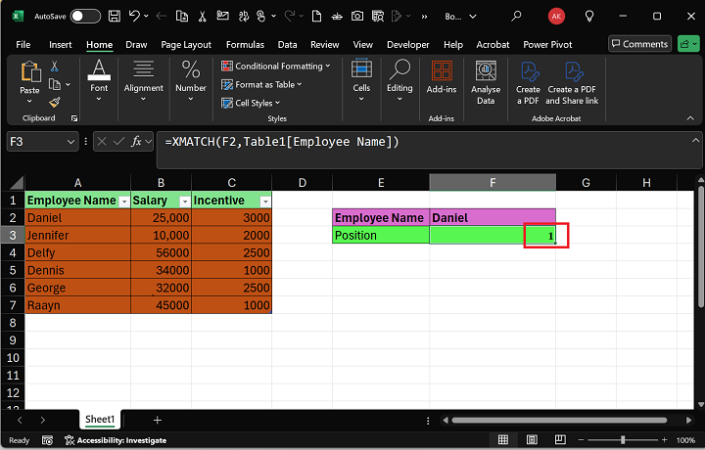The image size is (705, 450).
Task: Expand the Conditional Formatting dropdown
Action: click(328, 66)
